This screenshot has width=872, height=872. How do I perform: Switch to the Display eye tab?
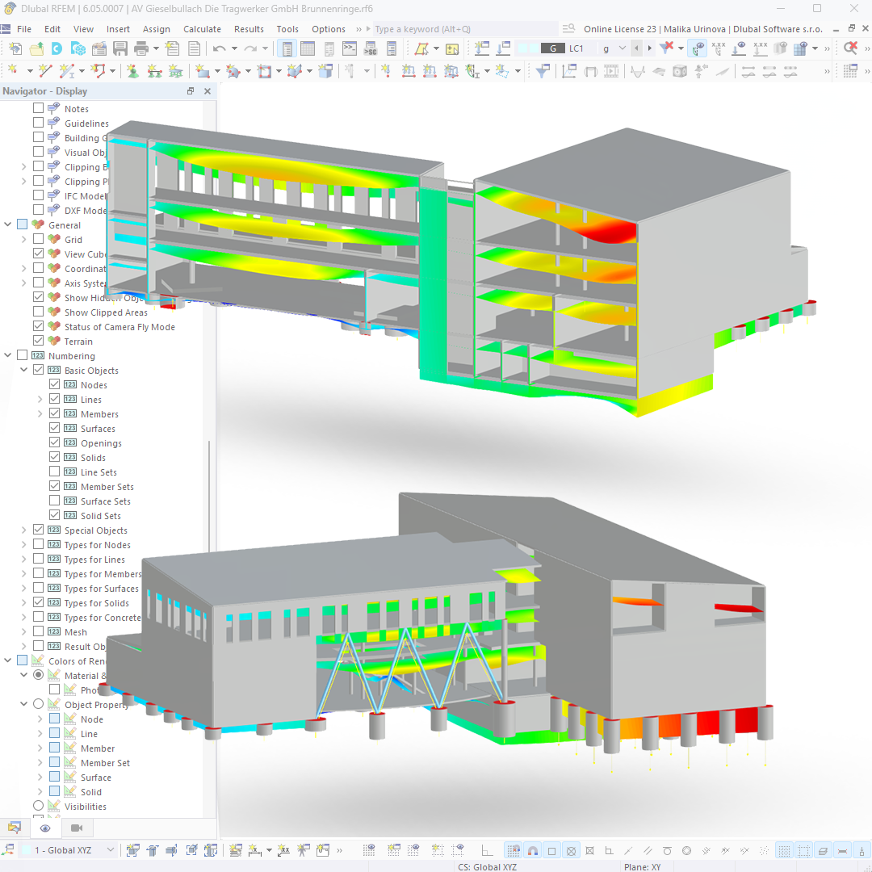click(45, 828)
